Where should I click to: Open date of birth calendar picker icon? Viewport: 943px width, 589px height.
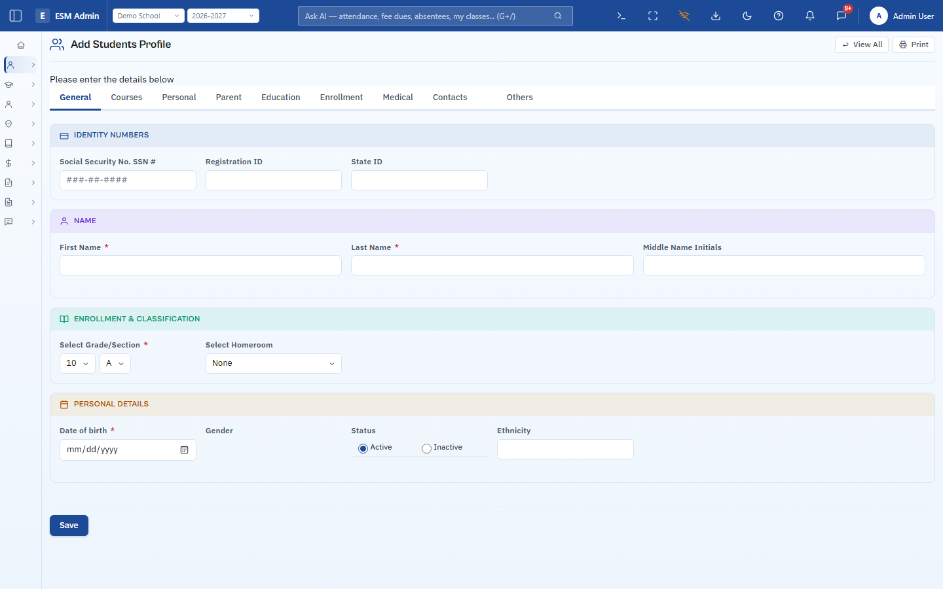[185, 450]
